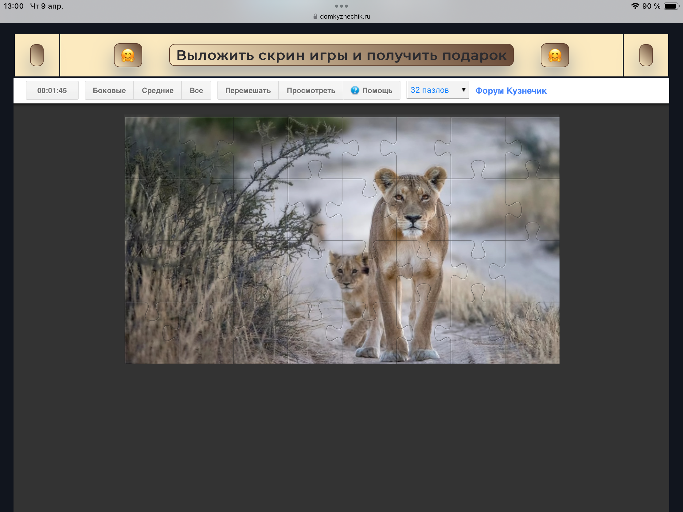Viewport: 683px width, 512px height.
Task: Show all pieces with Все
Action: click(196, 91)
